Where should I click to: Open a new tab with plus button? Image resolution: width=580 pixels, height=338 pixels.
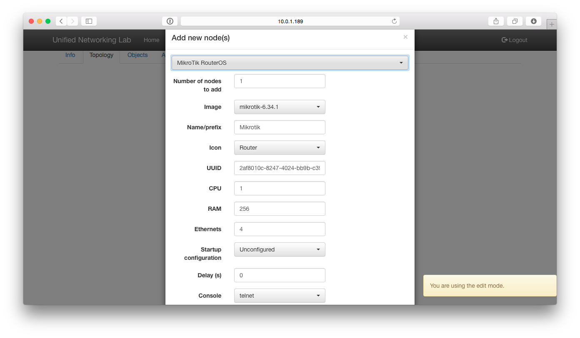coord(552,25)
